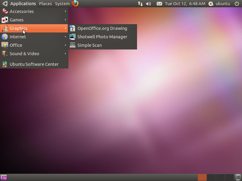
Task: Open the System menu
Action: click(62, 4)
